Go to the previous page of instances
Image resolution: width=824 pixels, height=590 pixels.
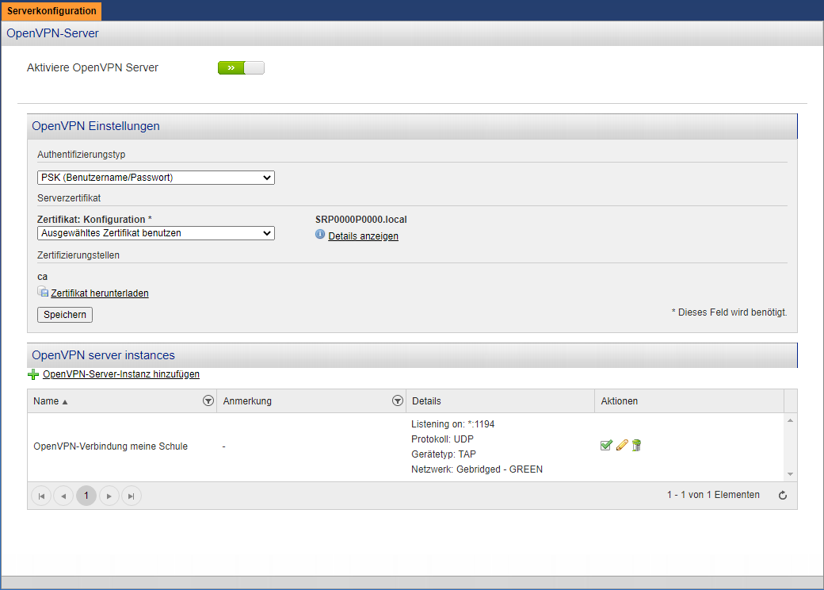point(63,496)
